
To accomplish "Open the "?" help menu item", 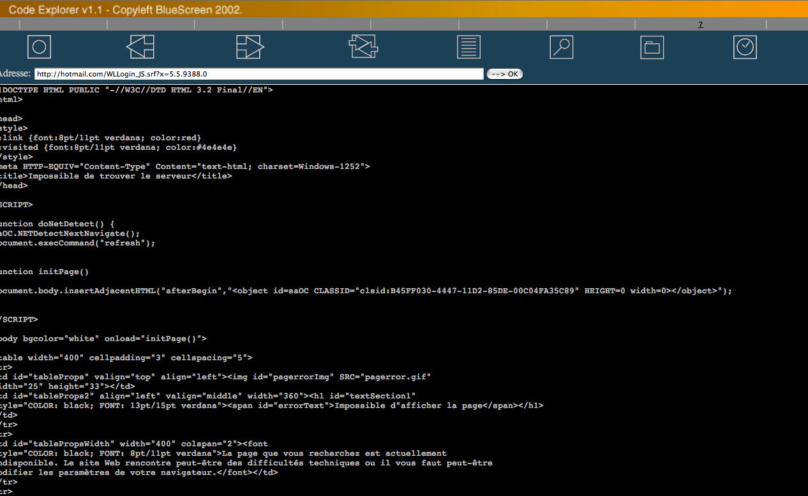I will coord(700,24).
